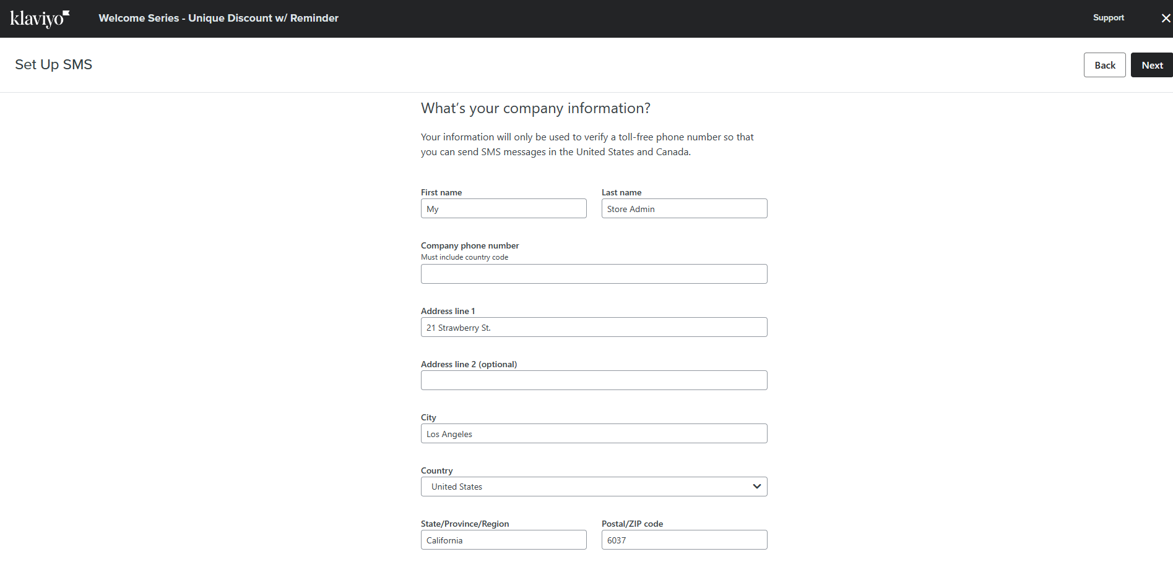
Task: Open the Country dropdown
Action: tap(594, 487)
